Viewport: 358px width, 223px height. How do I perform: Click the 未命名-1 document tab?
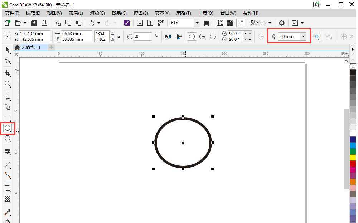click(30, 47)
